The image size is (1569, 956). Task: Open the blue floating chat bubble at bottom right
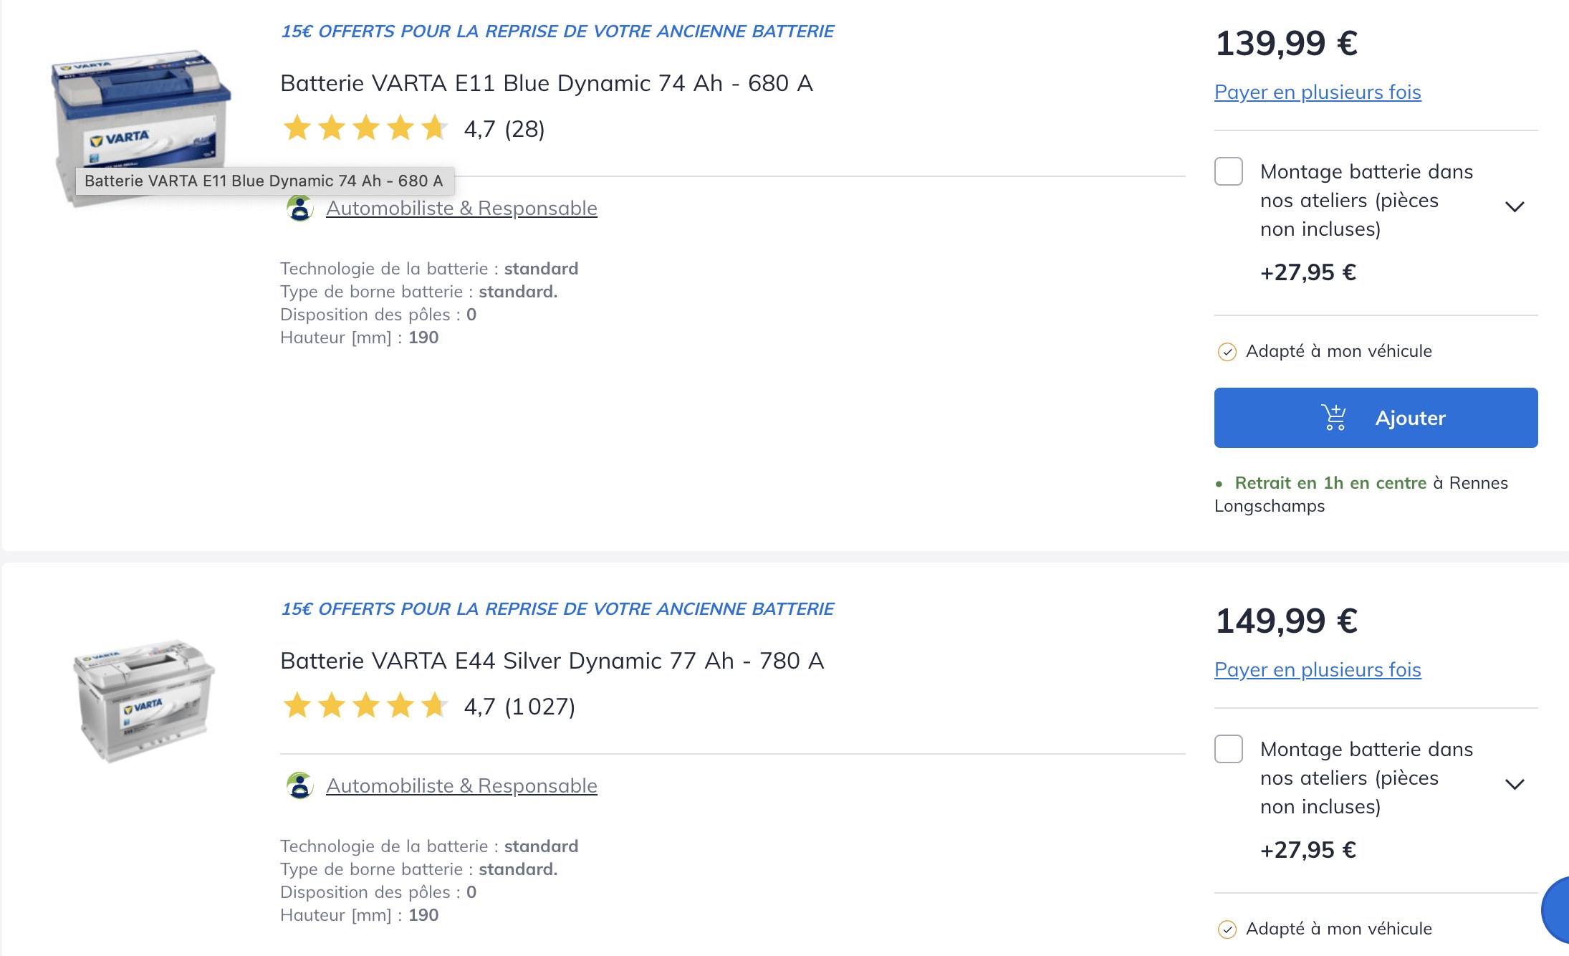(x=1555, y=910)
